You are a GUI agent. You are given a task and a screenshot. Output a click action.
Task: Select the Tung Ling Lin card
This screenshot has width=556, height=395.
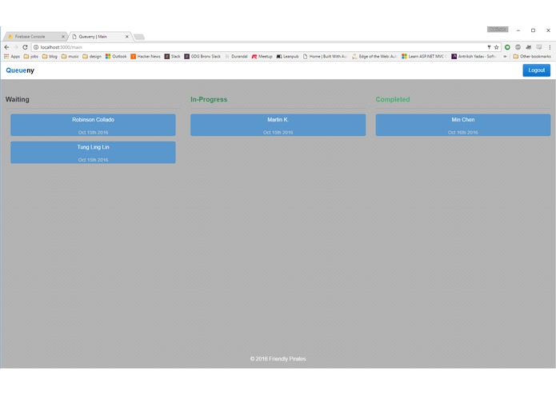[93, 153]
